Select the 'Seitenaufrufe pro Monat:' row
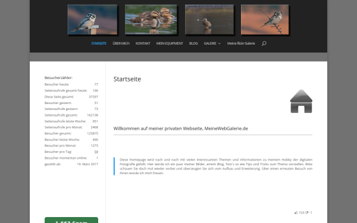Screen dimensions: 357x223 (x=71, y=127)
